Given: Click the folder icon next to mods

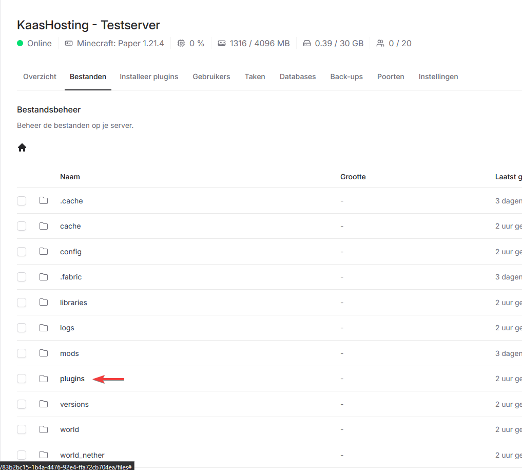Looking at the screenshot, I should pos(44,353).
